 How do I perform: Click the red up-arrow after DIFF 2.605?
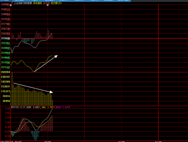coord(40,107)
